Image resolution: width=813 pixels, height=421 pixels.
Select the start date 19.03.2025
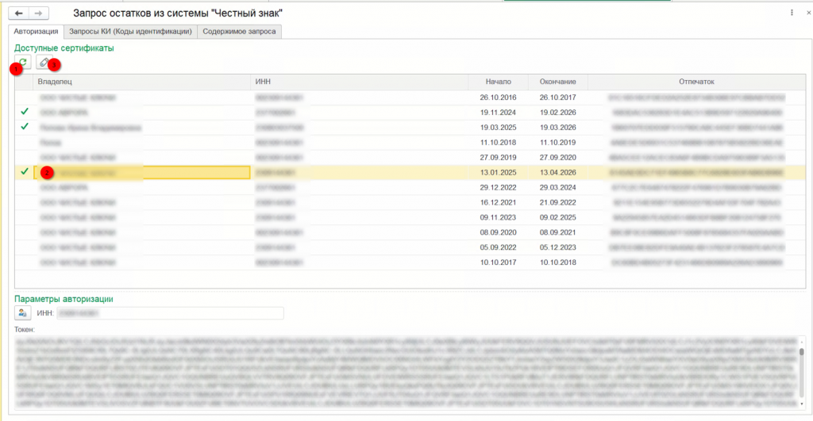499,128
